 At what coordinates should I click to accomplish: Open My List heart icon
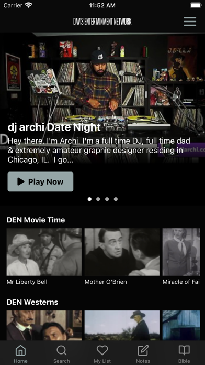tap(102, 350)
